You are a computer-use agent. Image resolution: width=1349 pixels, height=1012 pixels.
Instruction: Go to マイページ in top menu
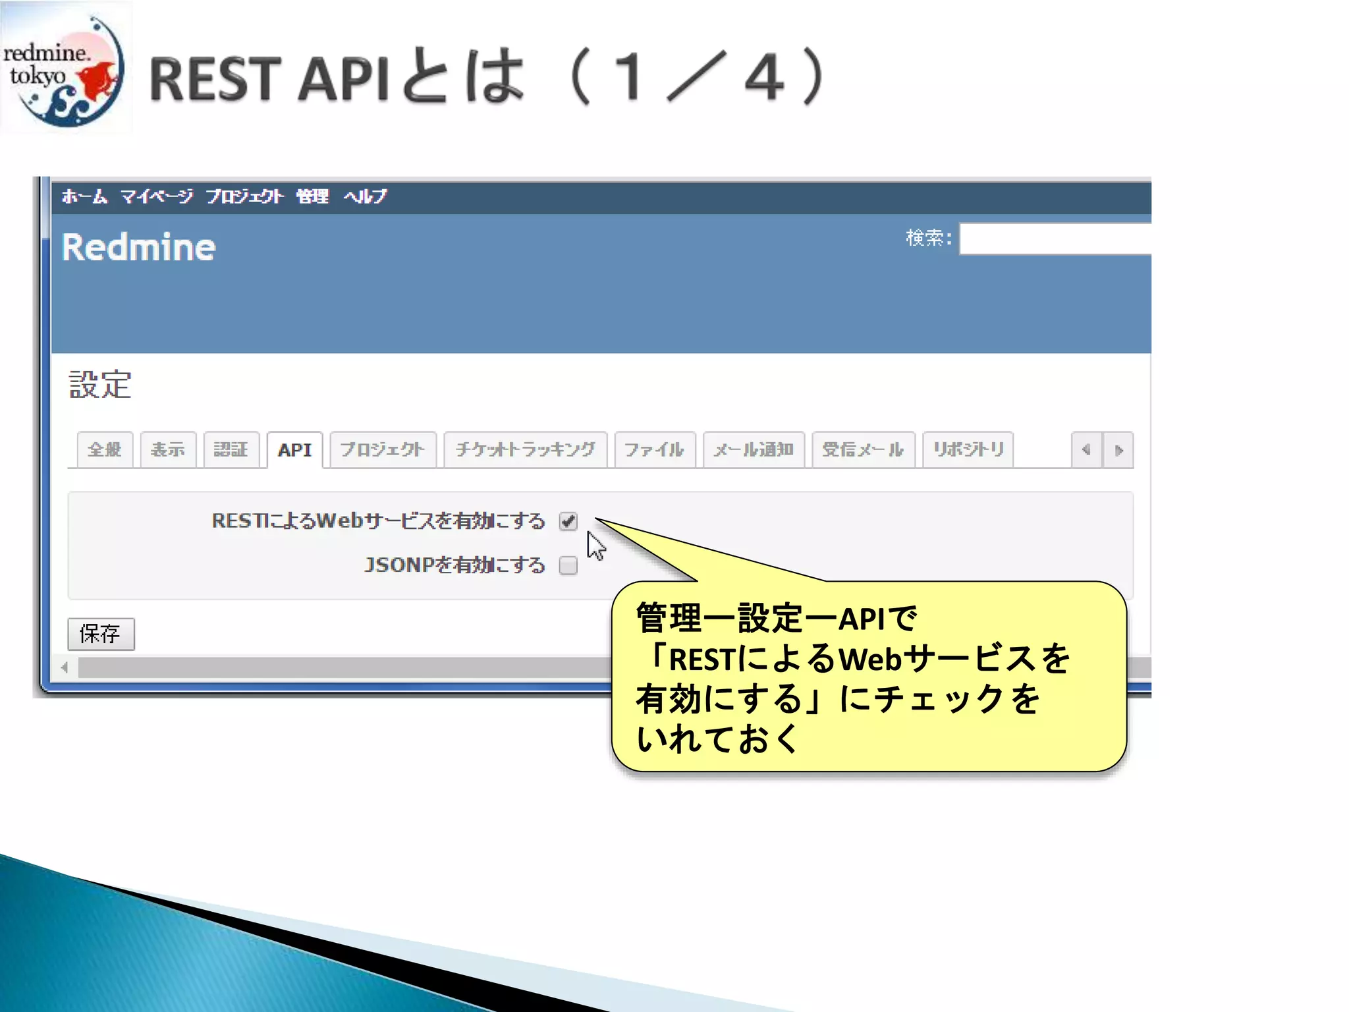click(x=157, y=196)
